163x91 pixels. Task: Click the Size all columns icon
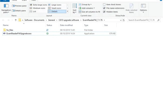click(x=80, y=12)
